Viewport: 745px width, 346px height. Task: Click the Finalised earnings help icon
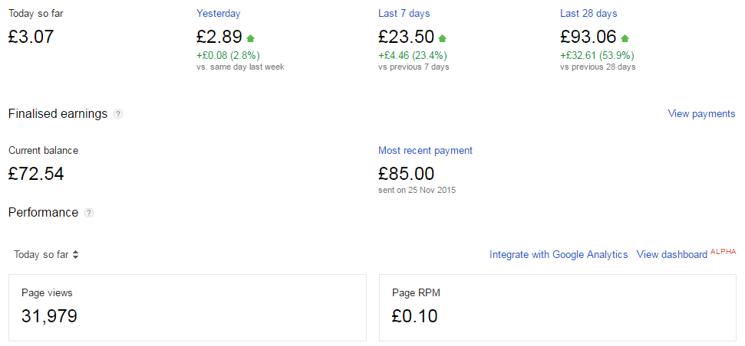[118, 114]
